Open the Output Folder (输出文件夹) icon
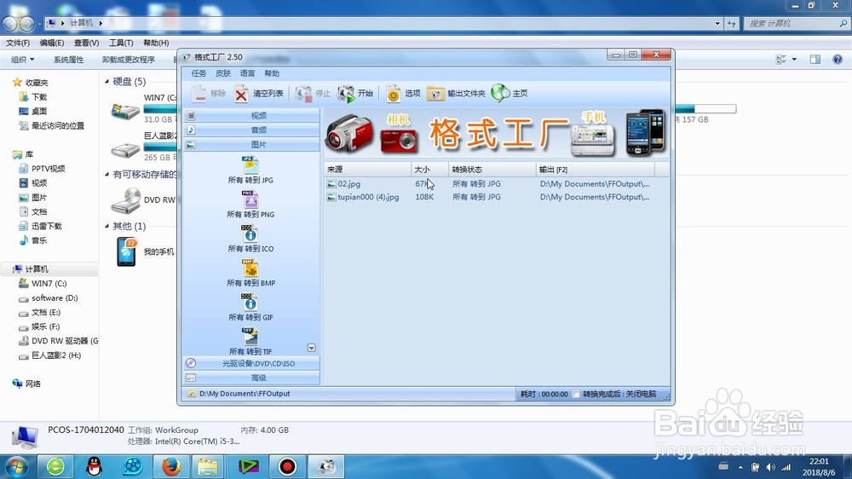The height and width of the screenshot is (479, 852). coord(435,94)
